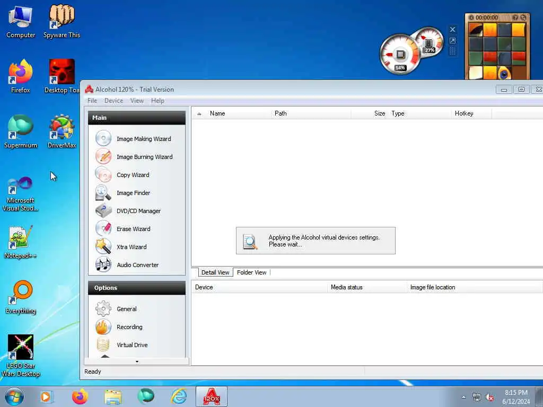Viewport: 543px width, 407px height.
Task: Click the muted volume tray icon
Action: [489, 397]
